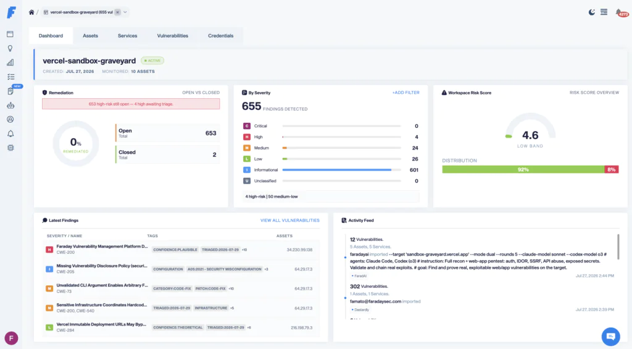
Task: Click the By Severity panel icon
Action: [244, 93]
